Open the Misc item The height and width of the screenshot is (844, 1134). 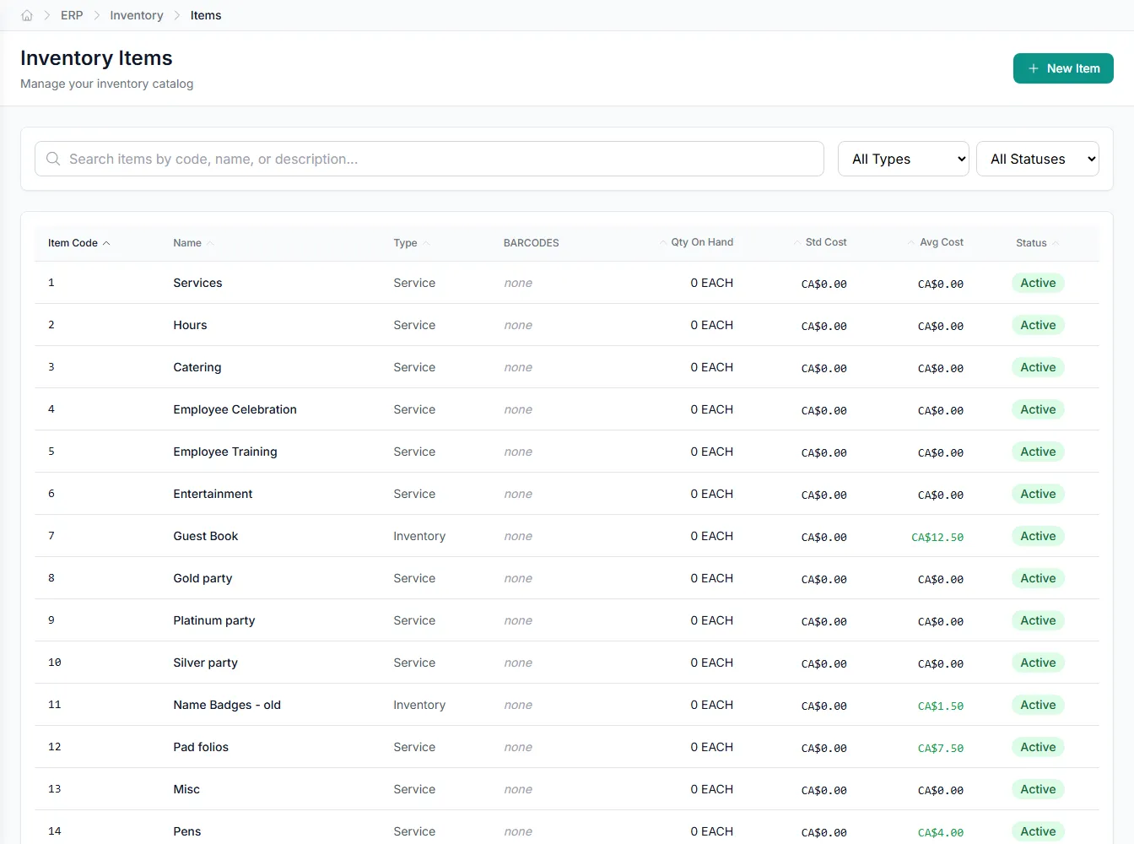pos(186,789)
